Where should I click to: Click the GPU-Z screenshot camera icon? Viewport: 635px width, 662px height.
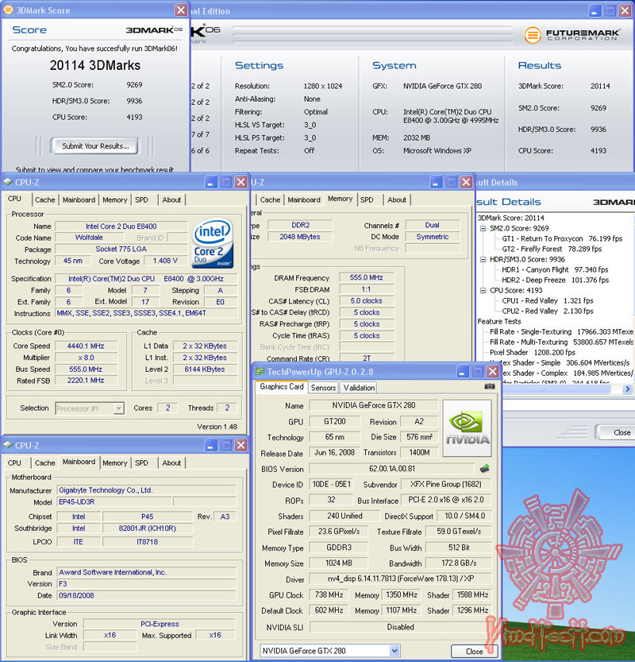tap(489, 386)
